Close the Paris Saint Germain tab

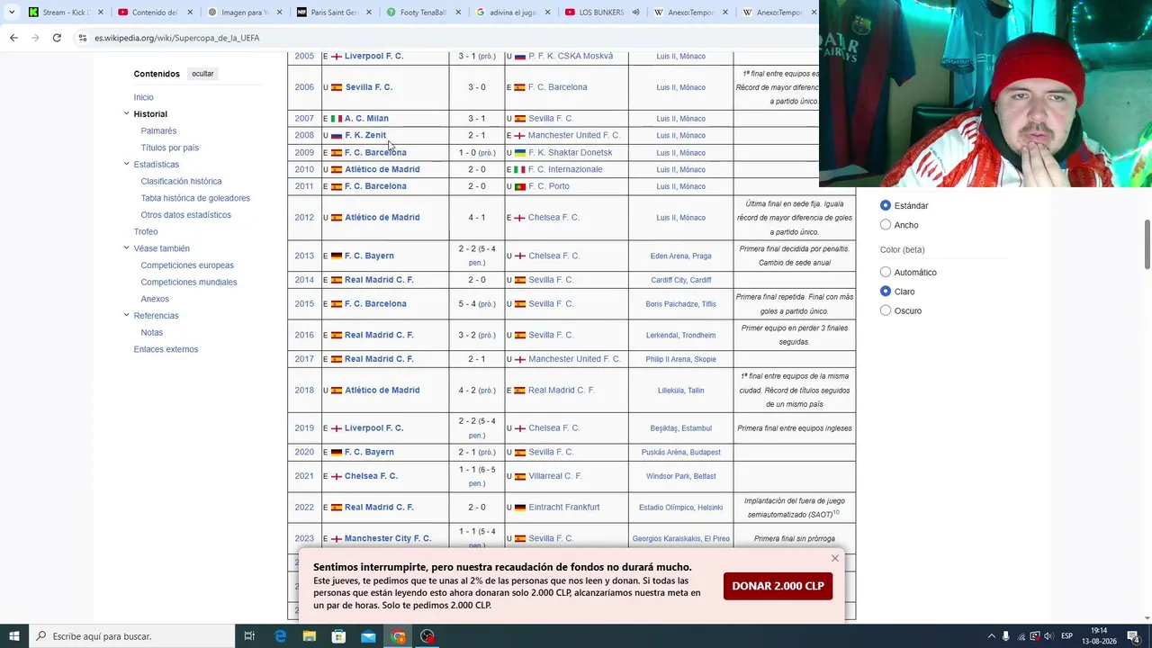369,13
